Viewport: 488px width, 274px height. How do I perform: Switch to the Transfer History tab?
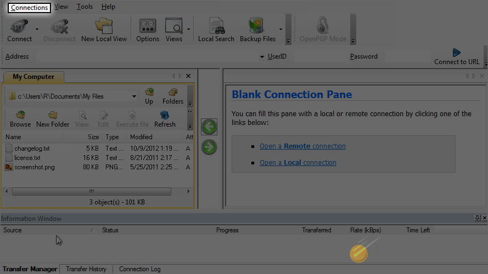pos(86,269)
